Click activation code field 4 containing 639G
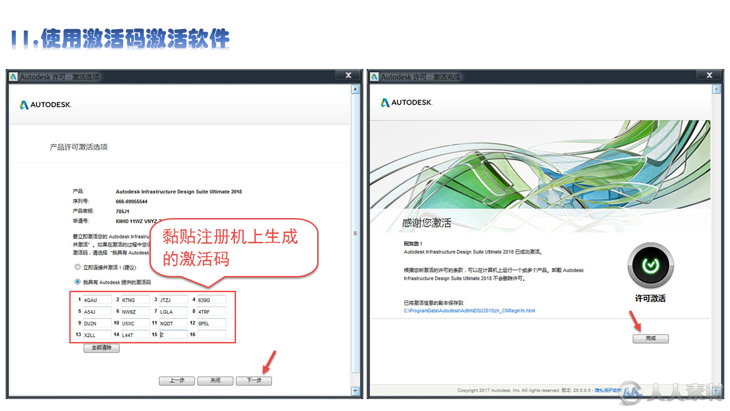Screen dimensions: 730x411 [x=212, y=300]
